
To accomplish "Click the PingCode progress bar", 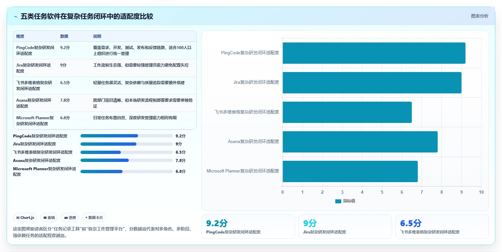I will click(x=126, y=136).
